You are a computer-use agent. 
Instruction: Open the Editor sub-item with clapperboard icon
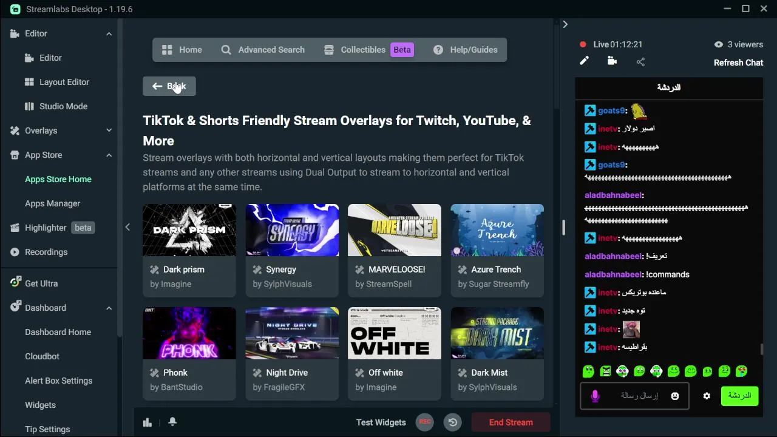42,58
